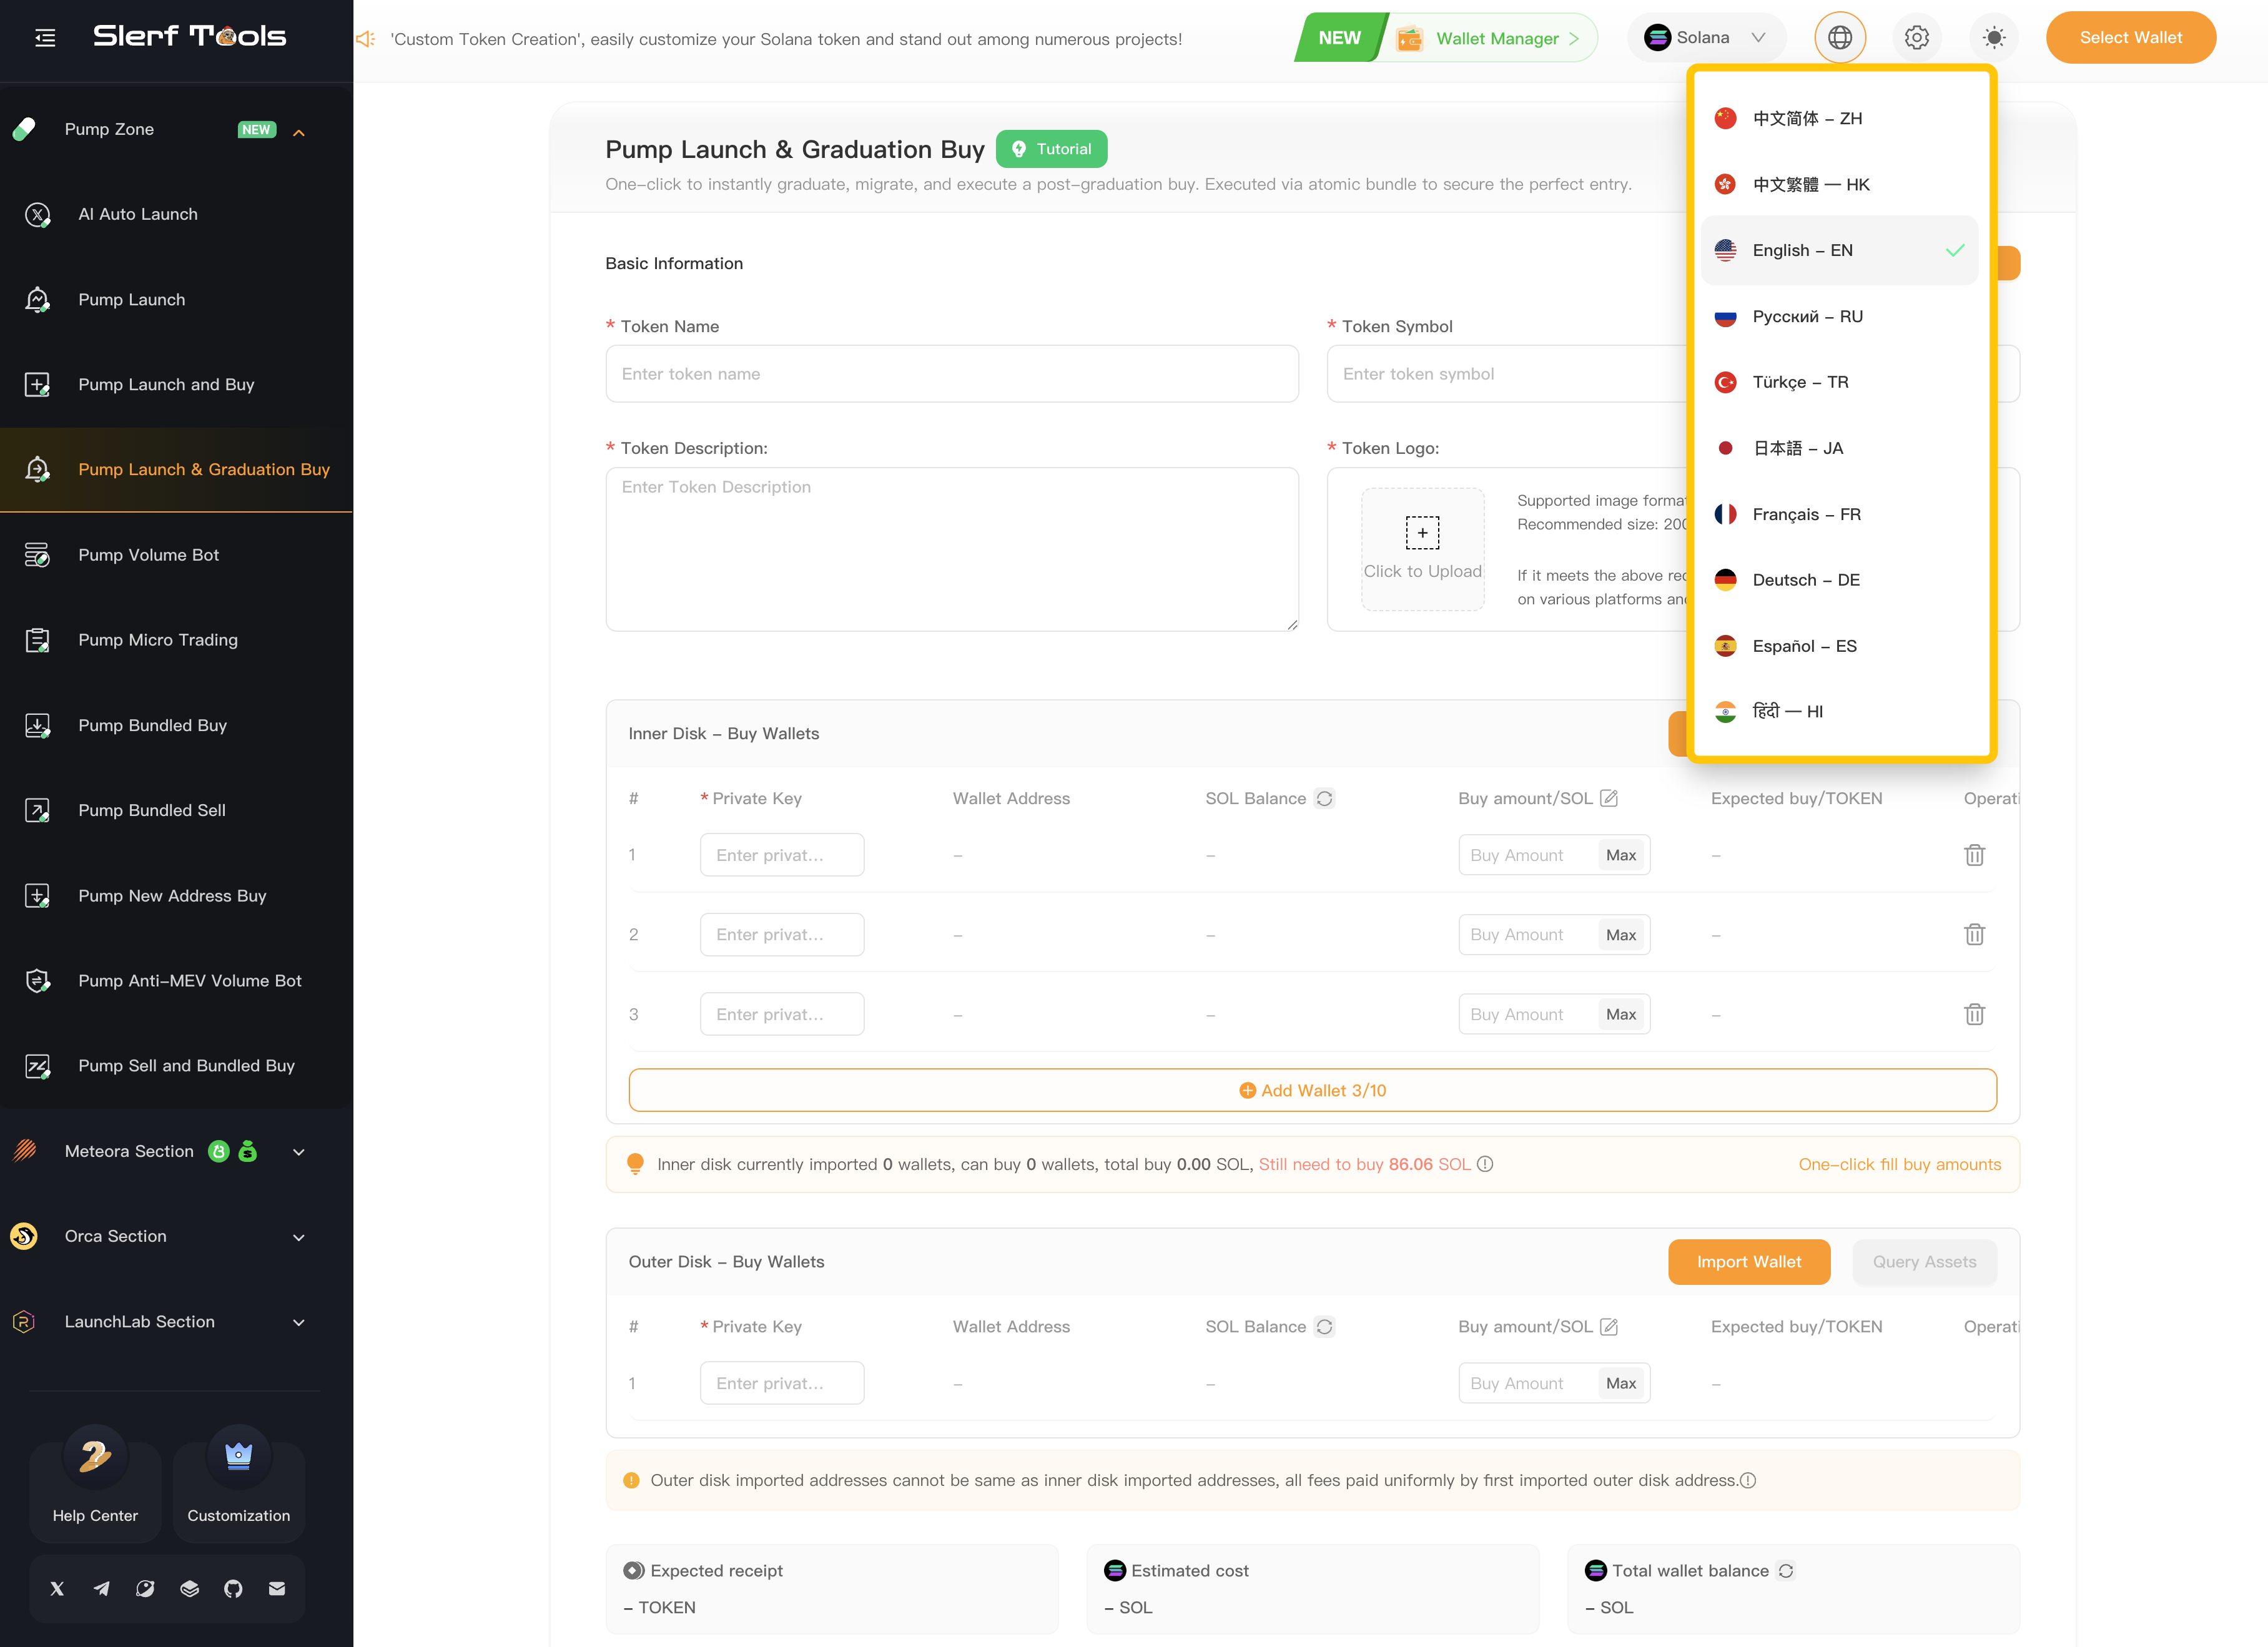The height and width of the screenshot is (1647, 2268).
Task: Open Pump Volume Bot menu item
Action: point(148,555)
